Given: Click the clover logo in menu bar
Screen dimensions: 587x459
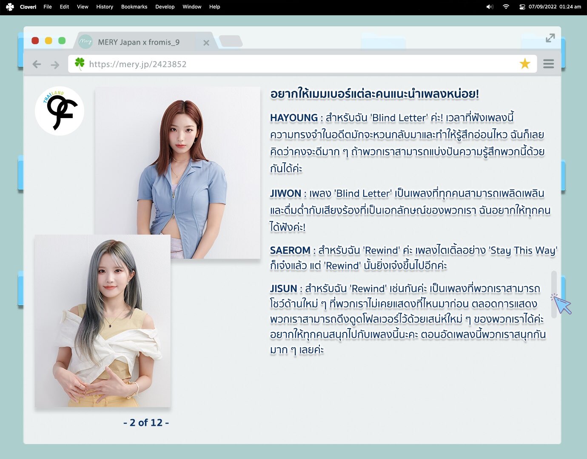Looking at the screenshot, I should [x=10, y=7].
